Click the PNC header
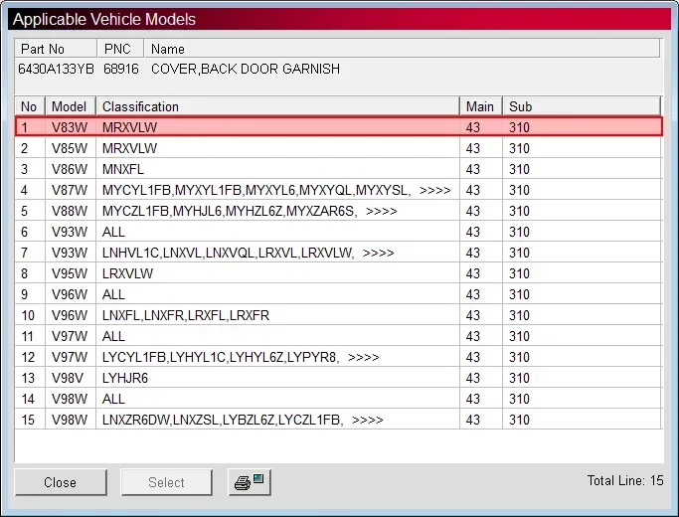The width and height of the screenshot is (679, 517). click(120, 49)
